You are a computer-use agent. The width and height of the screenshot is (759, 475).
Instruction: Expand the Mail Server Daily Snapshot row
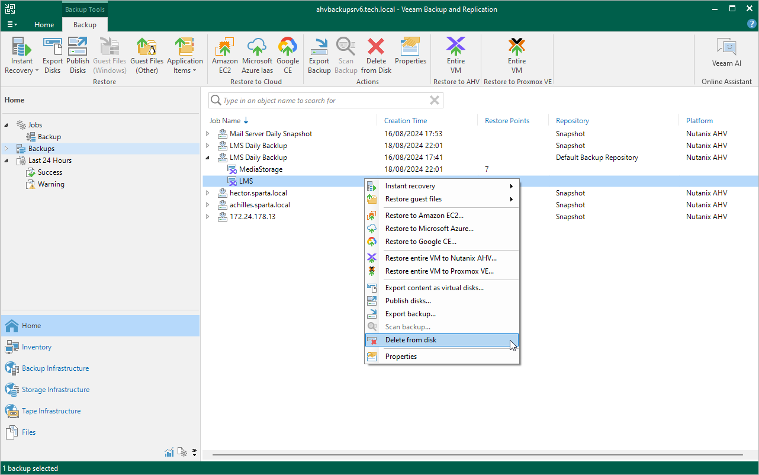[208, 134]
